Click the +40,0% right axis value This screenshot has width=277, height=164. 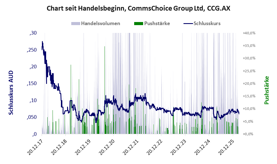pos(249,33)
